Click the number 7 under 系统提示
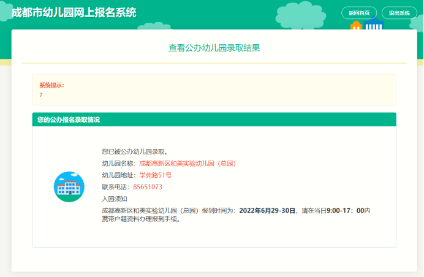Screen dimensions: 424x277 tap(41, 95)
